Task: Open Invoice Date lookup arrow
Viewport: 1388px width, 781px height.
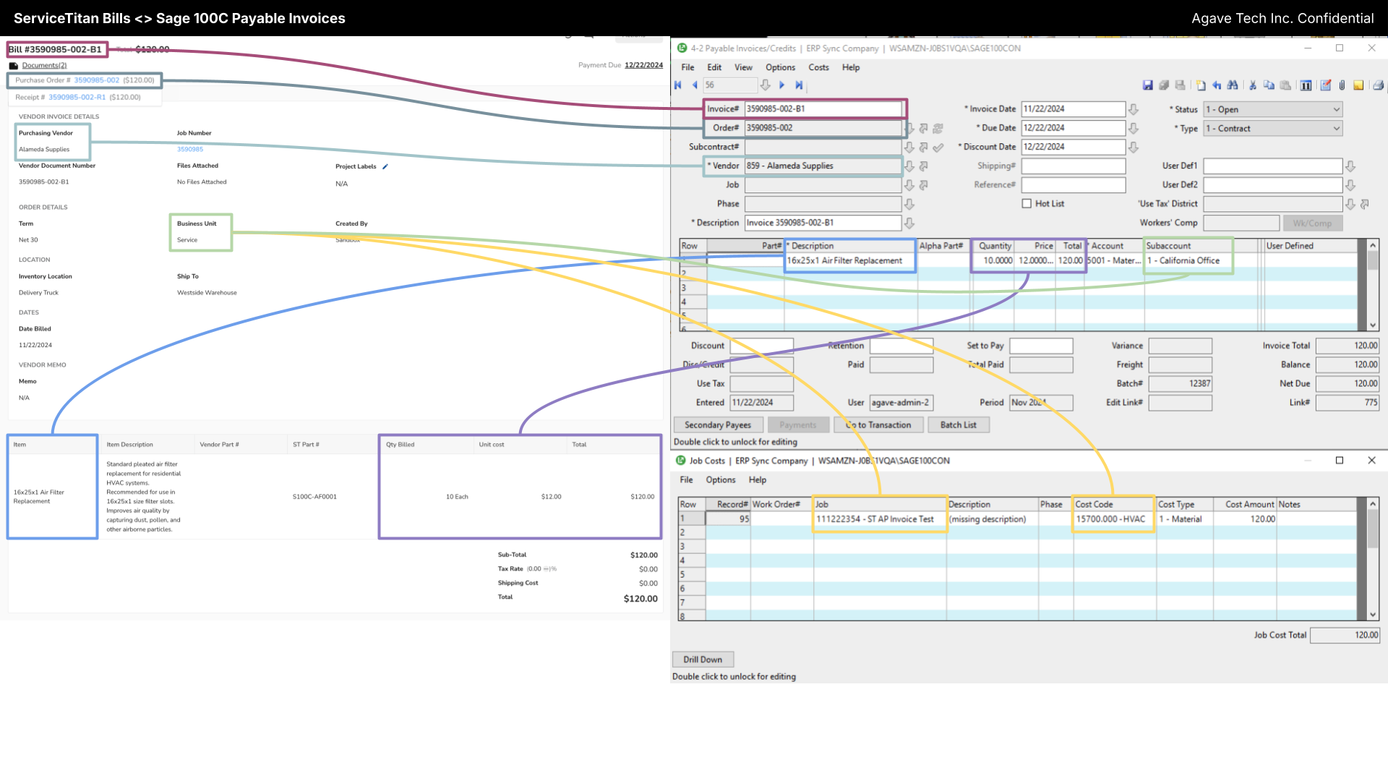Action: pos(1134,109)
